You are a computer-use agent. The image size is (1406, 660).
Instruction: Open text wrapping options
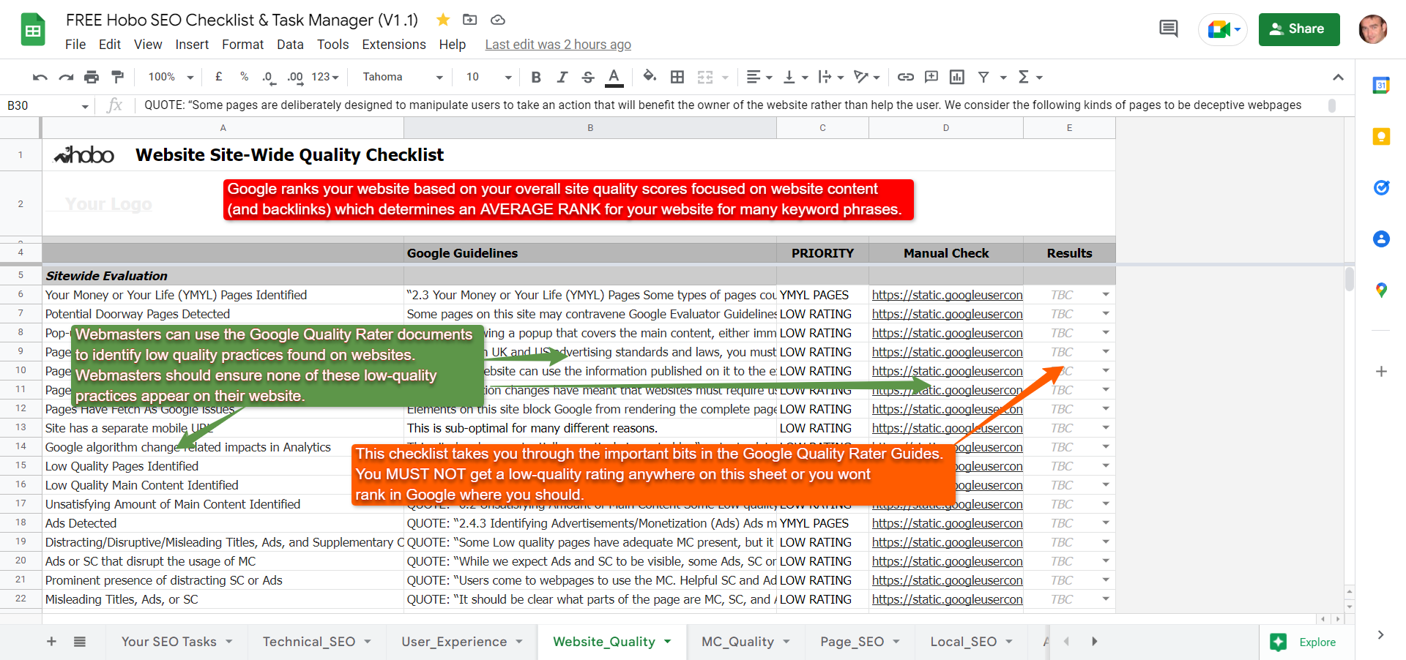831,77
